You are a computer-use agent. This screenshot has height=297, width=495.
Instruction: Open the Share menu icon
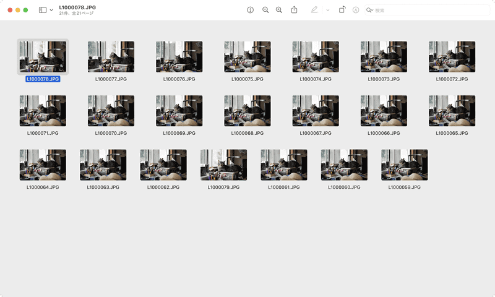pos(295,10)
